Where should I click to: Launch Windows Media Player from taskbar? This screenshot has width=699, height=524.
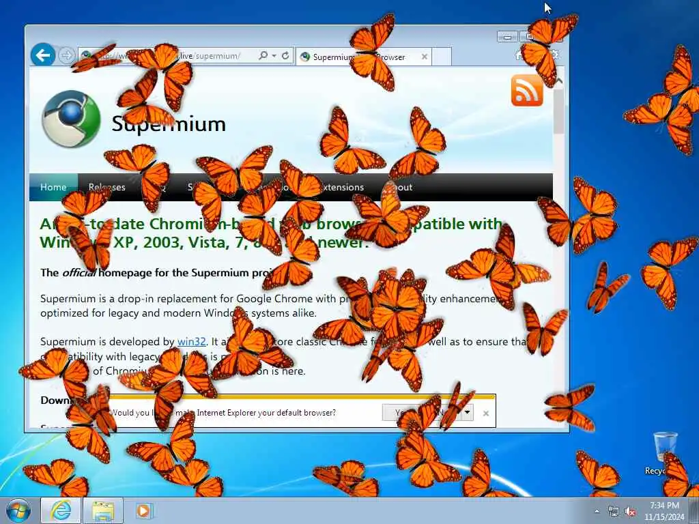(143, 510)
